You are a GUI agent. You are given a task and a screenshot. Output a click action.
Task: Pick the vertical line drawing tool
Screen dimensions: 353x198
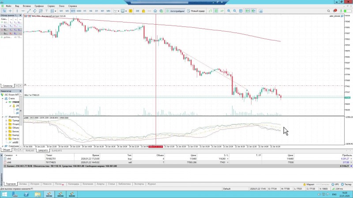coord(17,11)
